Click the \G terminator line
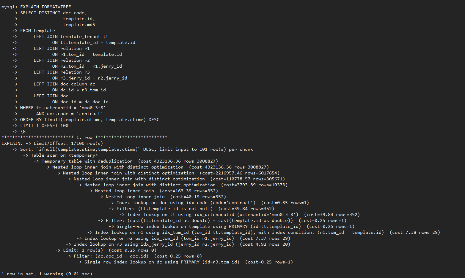The width and height of the screenshot is (465, 278). pyautogui.click(x=23, y=131)
